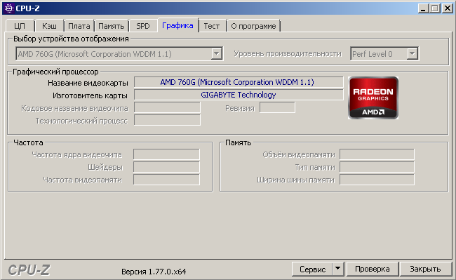Open the О программе tab
The image size is (456, 280).
click(253, 26)
